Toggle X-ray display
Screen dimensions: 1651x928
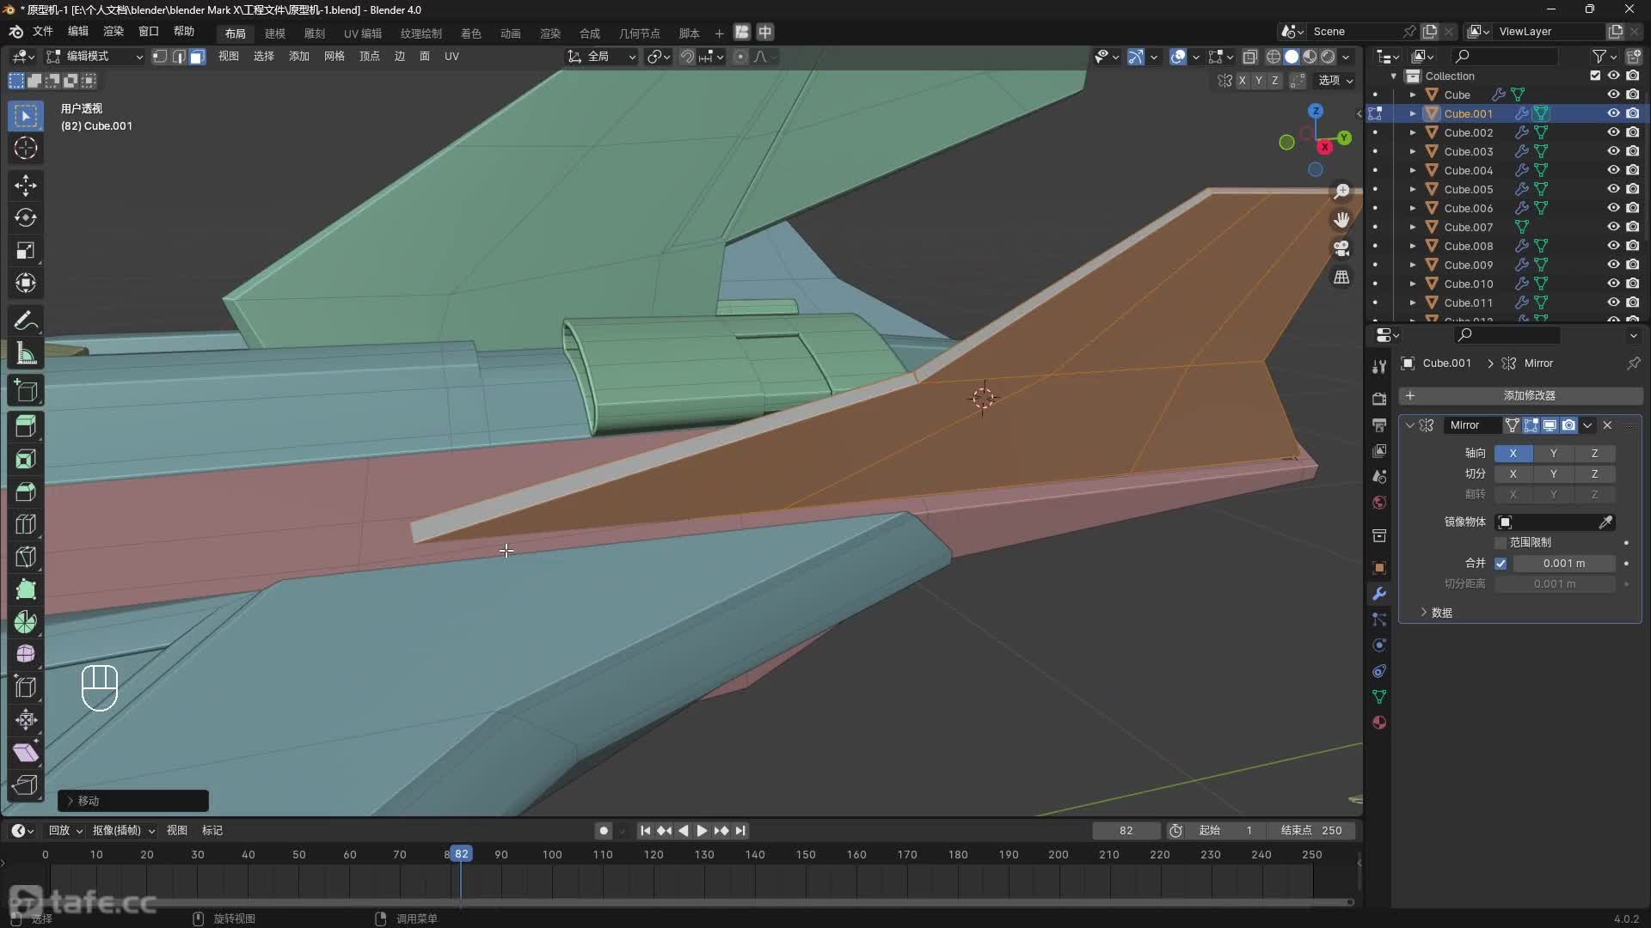(1250, 57)
